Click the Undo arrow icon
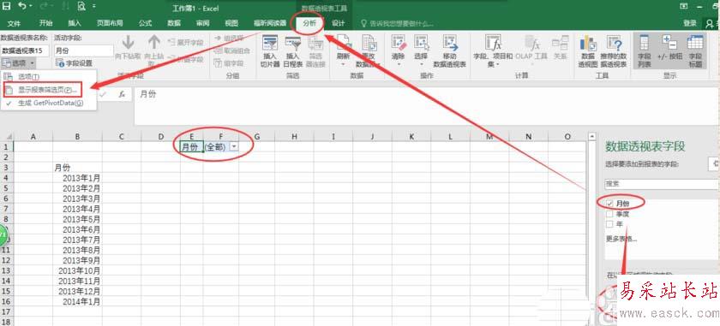Viewport: 720px width, 326px height. (22, 7)
